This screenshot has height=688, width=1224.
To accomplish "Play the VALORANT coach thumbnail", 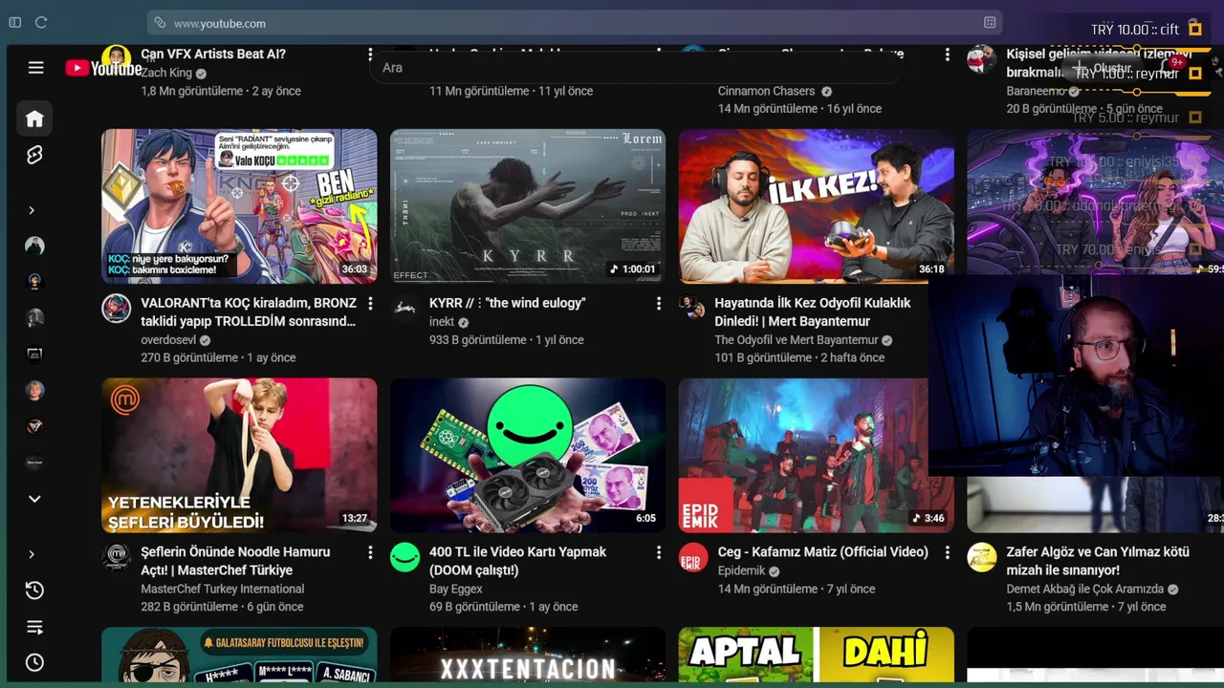I will point(239,206).
